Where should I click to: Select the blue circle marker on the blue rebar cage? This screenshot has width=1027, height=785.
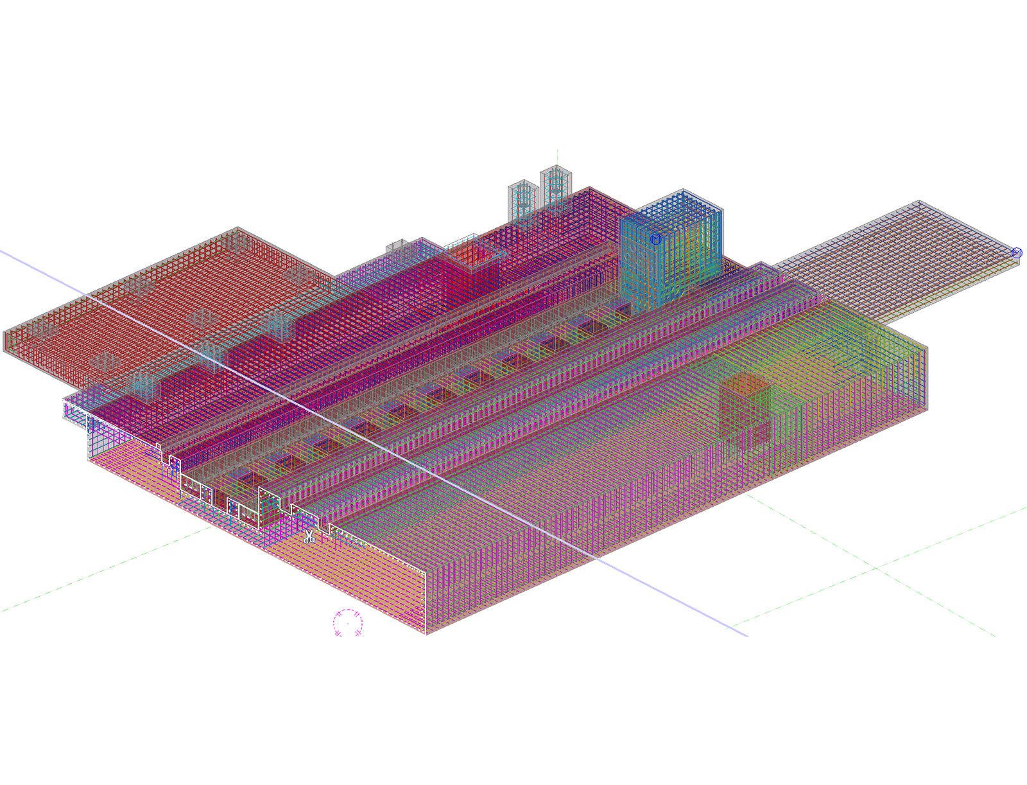coord(655,239)
